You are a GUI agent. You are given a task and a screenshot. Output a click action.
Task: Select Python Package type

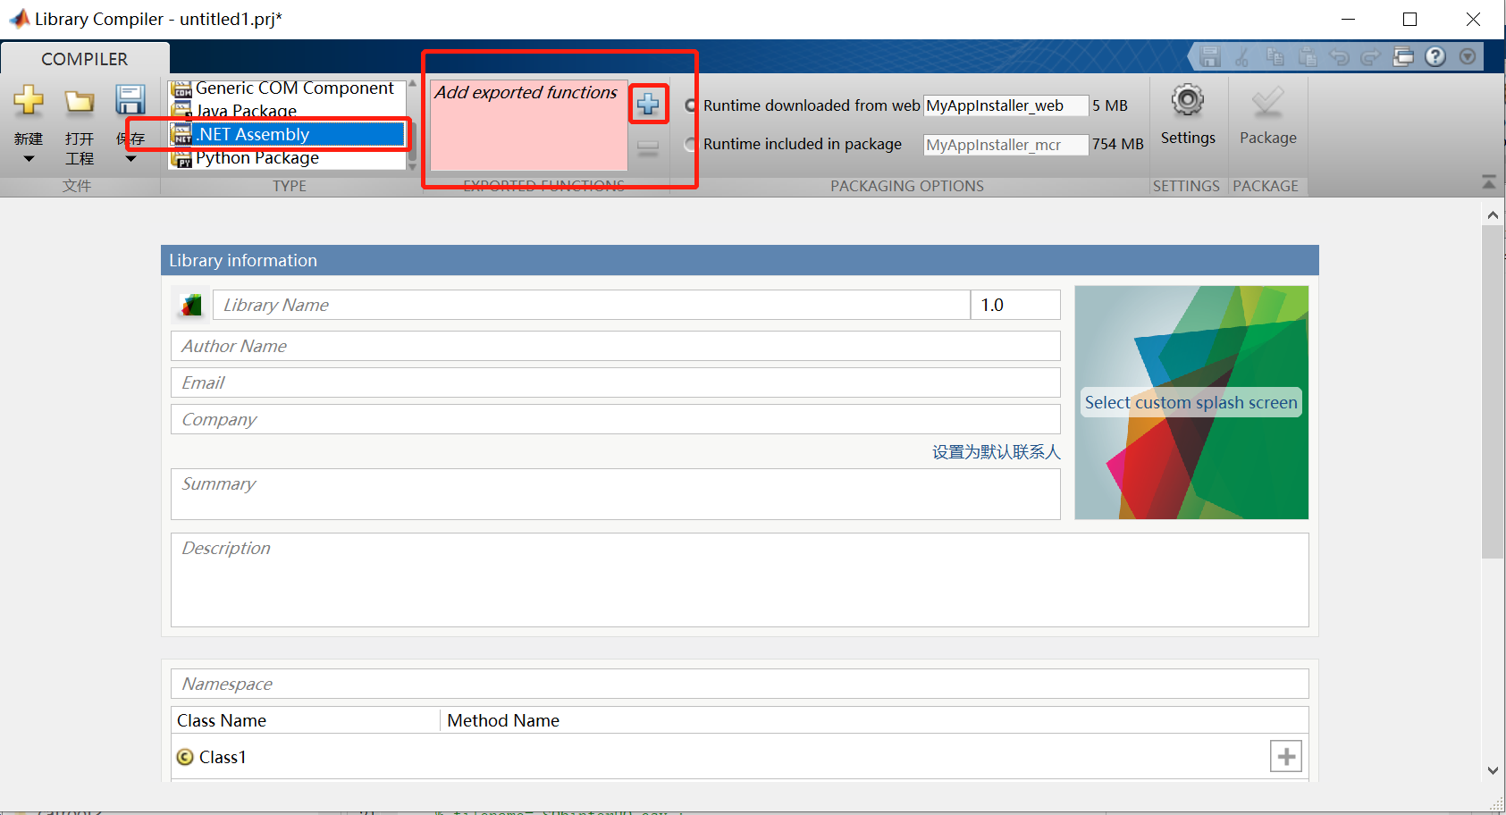(288, 157)
